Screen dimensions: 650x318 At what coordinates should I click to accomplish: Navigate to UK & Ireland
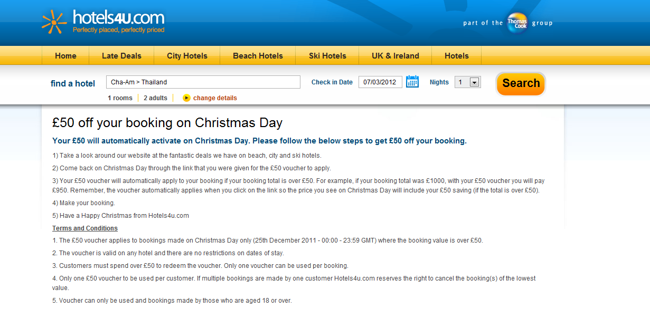395,56
